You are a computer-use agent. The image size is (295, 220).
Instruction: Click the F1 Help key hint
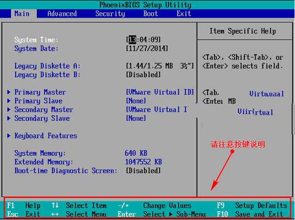click(x=24, y=206)
